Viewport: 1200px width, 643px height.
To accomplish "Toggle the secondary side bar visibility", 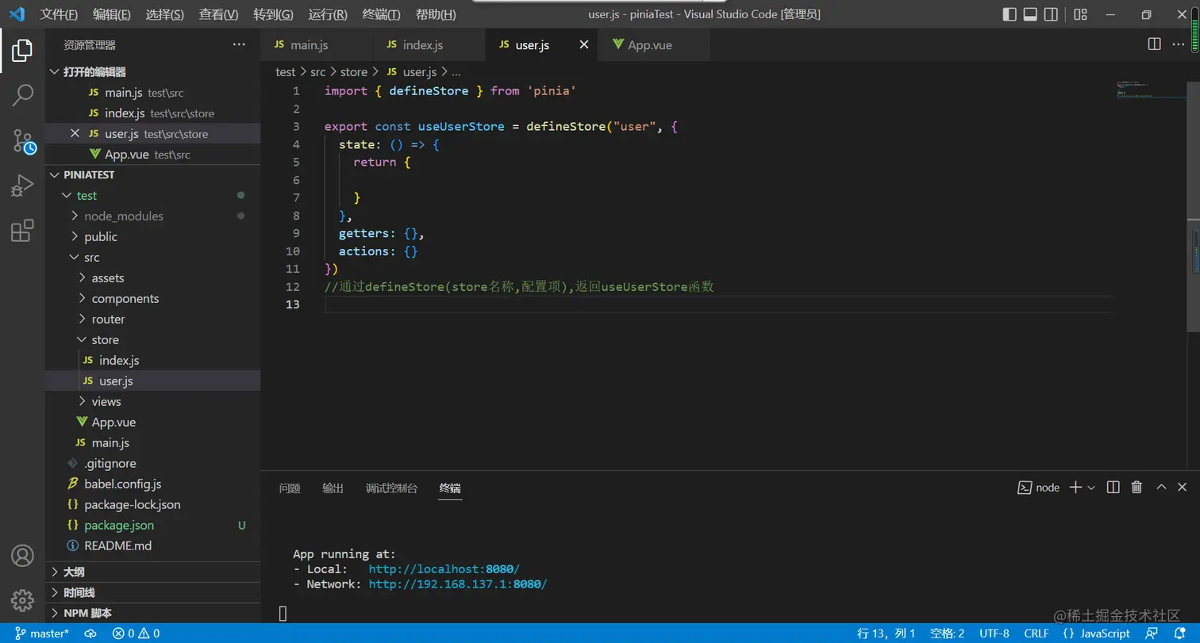I will (x=1051, y=14).
